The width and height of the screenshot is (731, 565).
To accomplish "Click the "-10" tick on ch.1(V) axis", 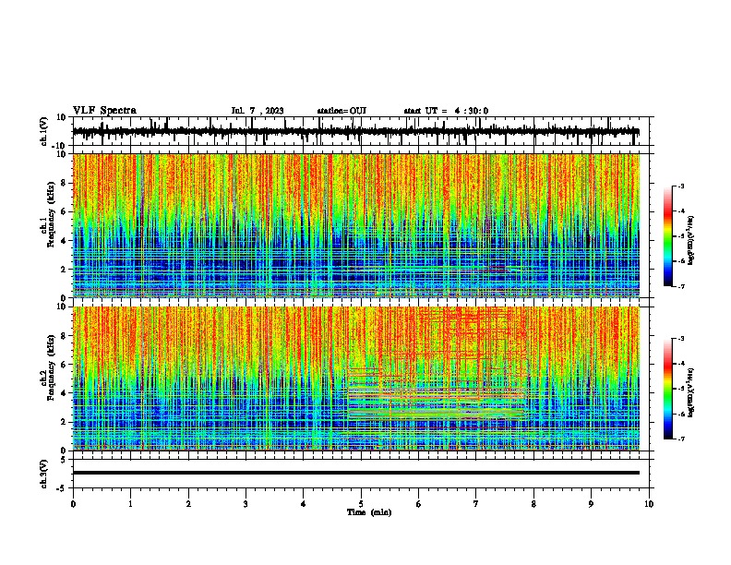I will pyautogui.click(x=60, y=146).
